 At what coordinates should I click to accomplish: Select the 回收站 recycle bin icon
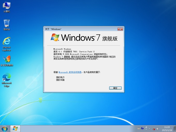7,25
